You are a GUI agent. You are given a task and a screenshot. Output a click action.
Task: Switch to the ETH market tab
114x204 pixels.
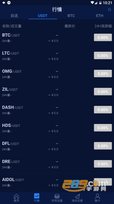(x=100, y=16)
